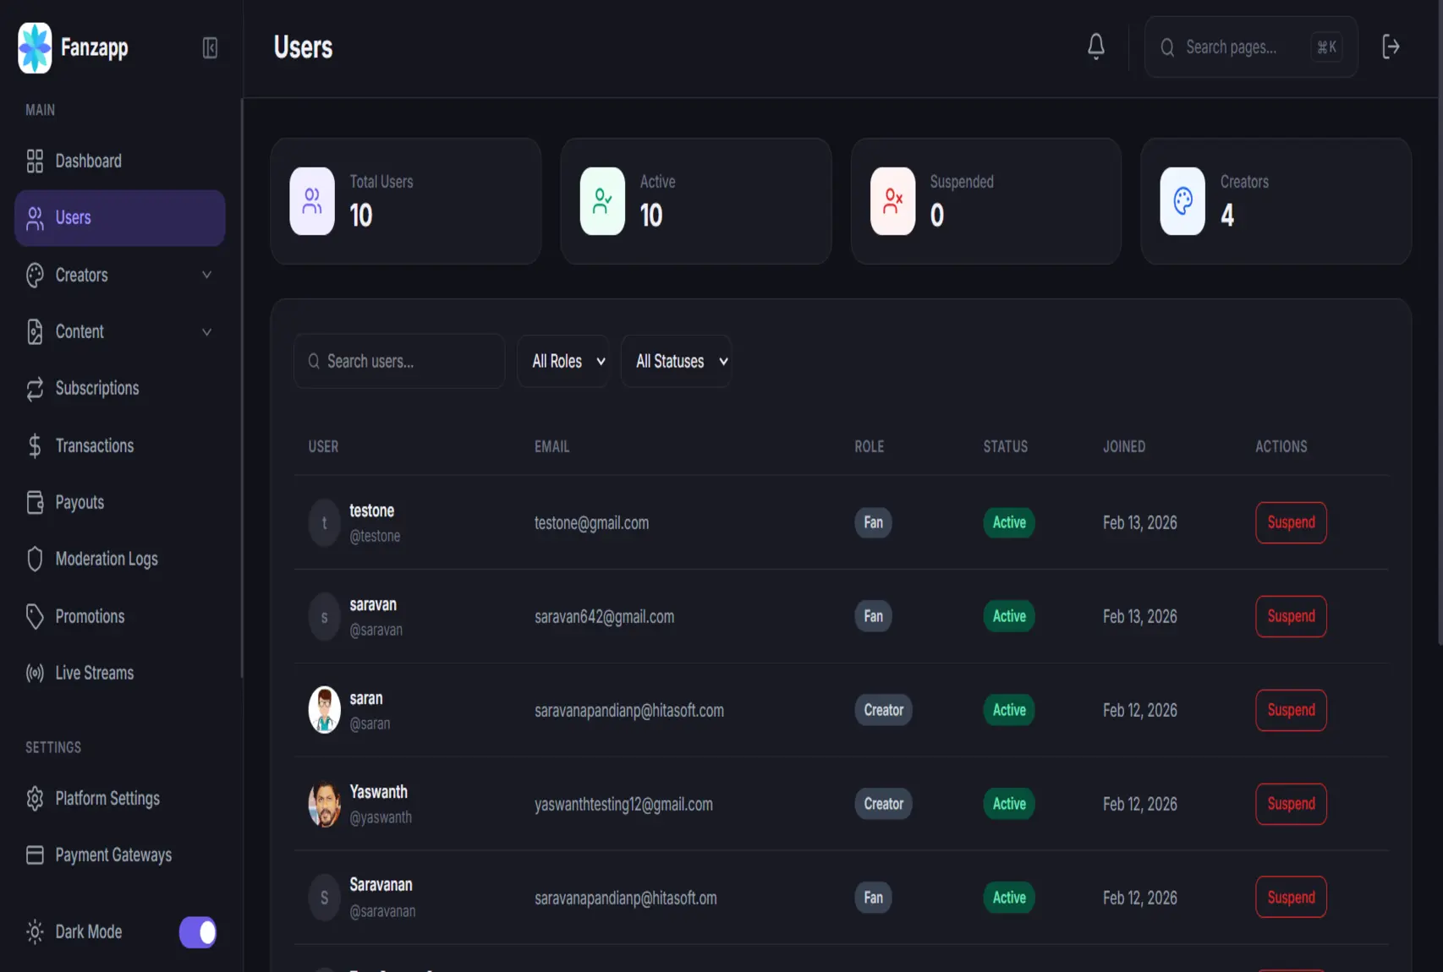Screen dimensions: 1443x972
Task: Click the Active status badge for testone
Action: click(x=1009, y=522)
